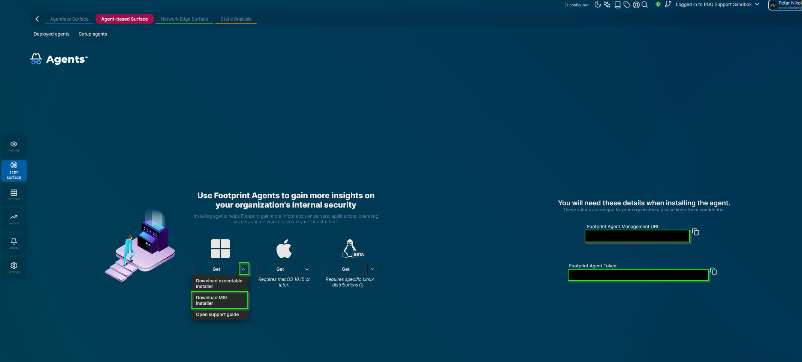802x362 pixels.
Task: Choose Download executable installer
Action: (x=220, y=283)
